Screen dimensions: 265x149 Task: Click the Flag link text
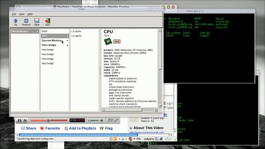(x=108, y=128)
